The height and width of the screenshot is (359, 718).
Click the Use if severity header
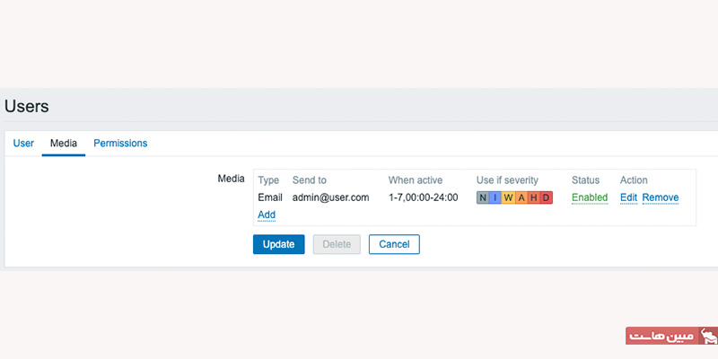point(507,180)
